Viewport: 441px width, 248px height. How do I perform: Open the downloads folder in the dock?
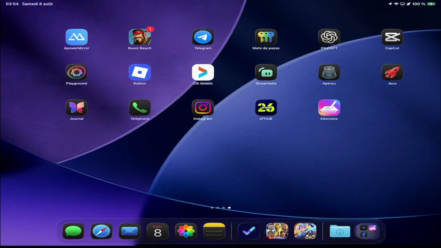(340, 231)
